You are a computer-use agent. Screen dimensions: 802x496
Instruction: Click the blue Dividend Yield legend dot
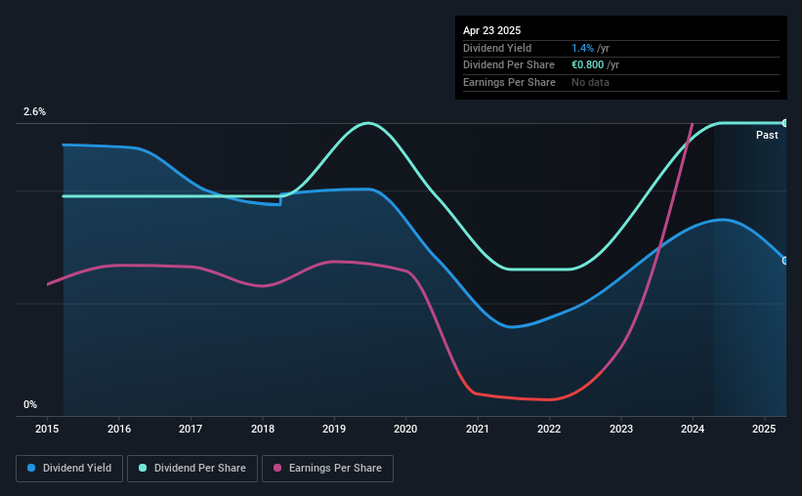[31, 468]
